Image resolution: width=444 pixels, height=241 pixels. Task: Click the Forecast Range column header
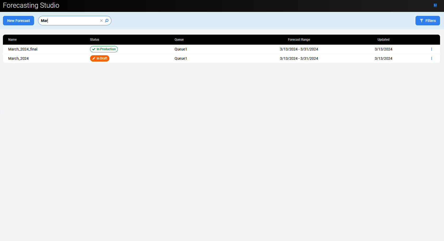[x=299, y=40]
